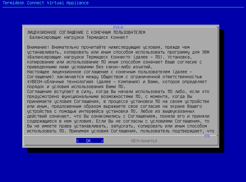246x182 pixels.
Task: Click the Termidesk Connect Virtual Appliance header
Action: (x=46, y=3)
